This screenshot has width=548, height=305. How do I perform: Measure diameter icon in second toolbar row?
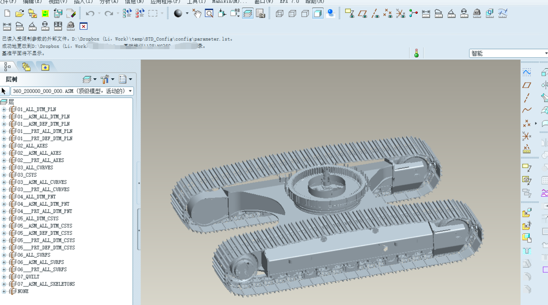(45, 26)
